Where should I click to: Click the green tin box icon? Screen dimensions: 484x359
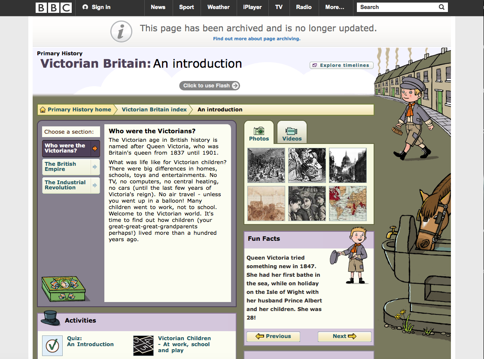[x=64, y=288]
